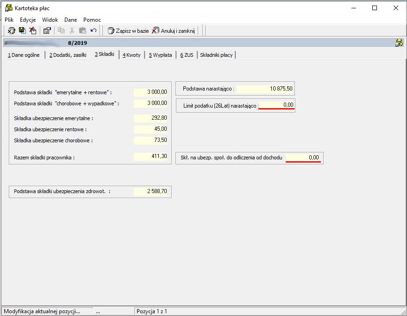Switch to 1 Dane ogólne tab
The height and width of the screenshot is (316, 407).
tap(24, 55)
